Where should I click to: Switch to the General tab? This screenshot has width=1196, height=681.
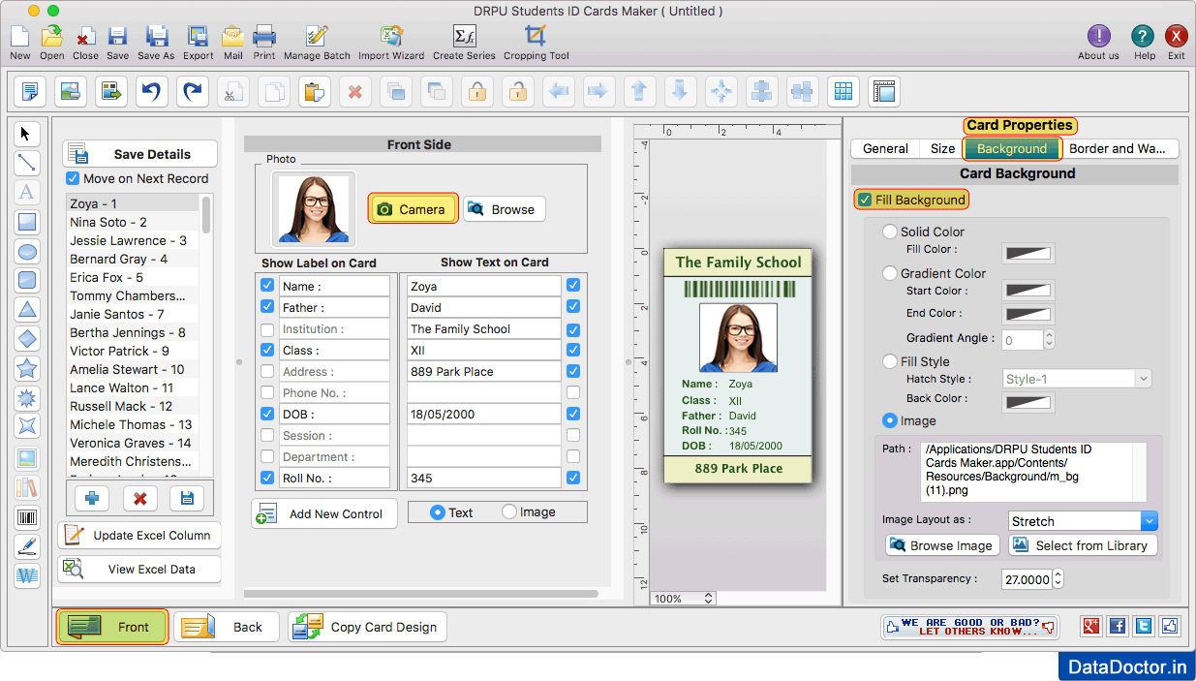pos(885,149)
